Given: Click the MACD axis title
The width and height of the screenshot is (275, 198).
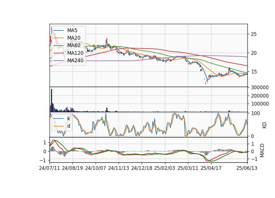Looking at the screenshot, I should 262,150.
